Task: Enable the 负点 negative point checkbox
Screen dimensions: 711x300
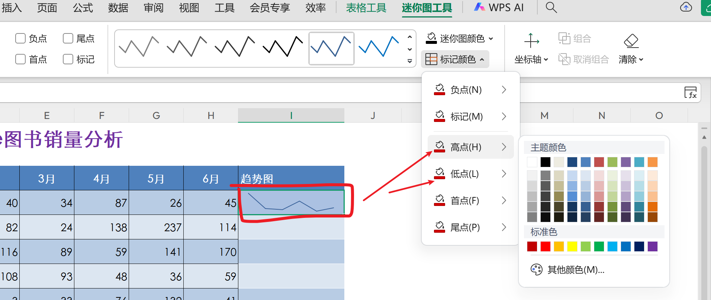Action: (20, 38)
